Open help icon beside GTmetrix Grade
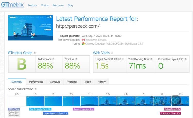This screenshot has width=193, height=118. pyautogui.click(x=35, y=53)
